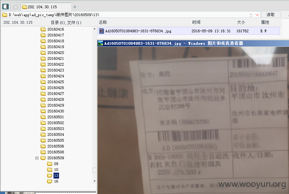Select folder 20160416 in the tree
The image size is (289, 194).
[x=56, y=29]
